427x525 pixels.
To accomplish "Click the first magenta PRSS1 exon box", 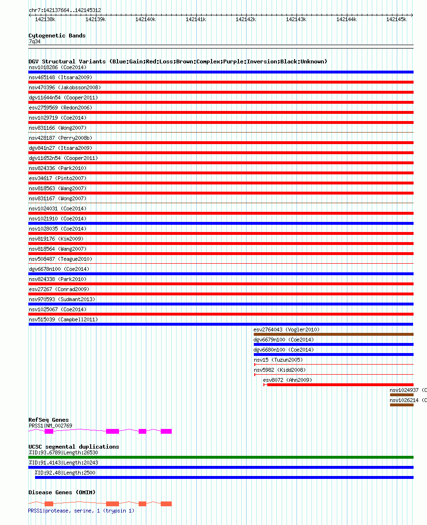I will click(49, 431).
